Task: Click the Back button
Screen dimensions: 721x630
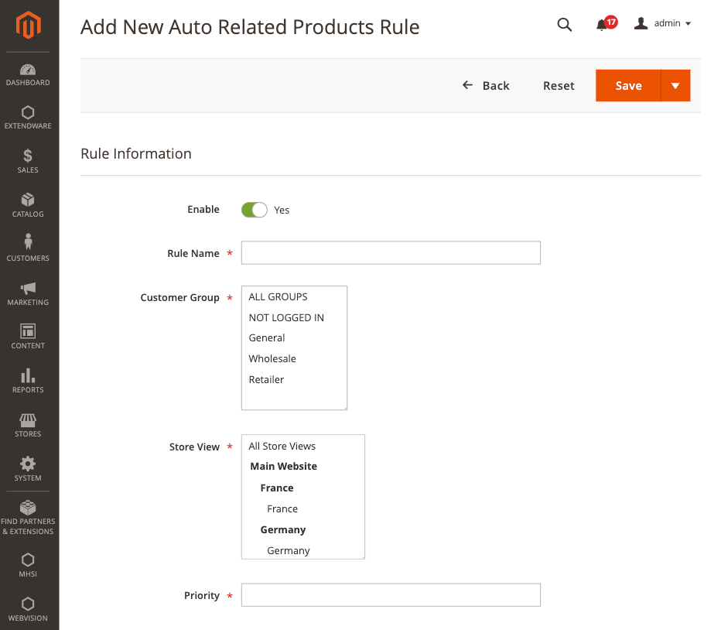Action: click(x=486, y=86)
